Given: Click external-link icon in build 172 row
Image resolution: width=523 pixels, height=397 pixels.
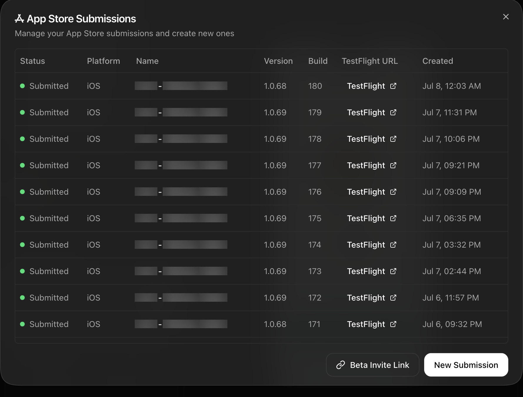Looking at the screenshot, I should 393,298.
